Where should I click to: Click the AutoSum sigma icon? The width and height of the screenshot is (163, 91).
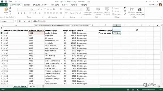125,8
